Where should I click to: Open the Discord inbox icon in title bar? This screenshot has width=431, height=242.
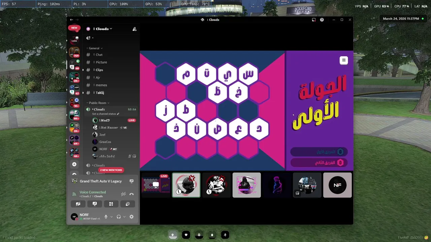tap(314, 20)
